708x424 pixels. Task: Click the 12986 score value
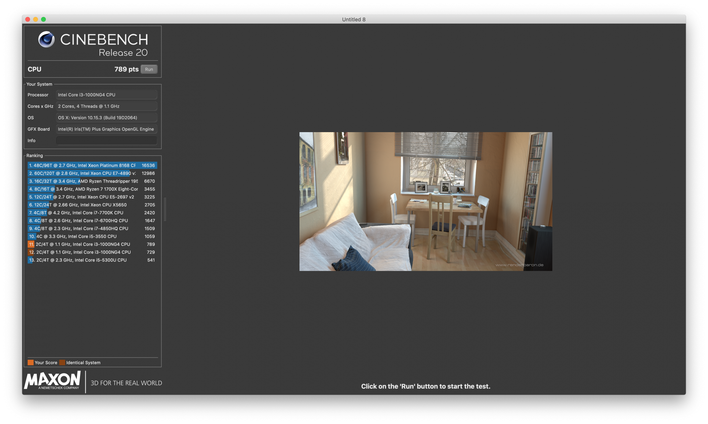(148, 173)
